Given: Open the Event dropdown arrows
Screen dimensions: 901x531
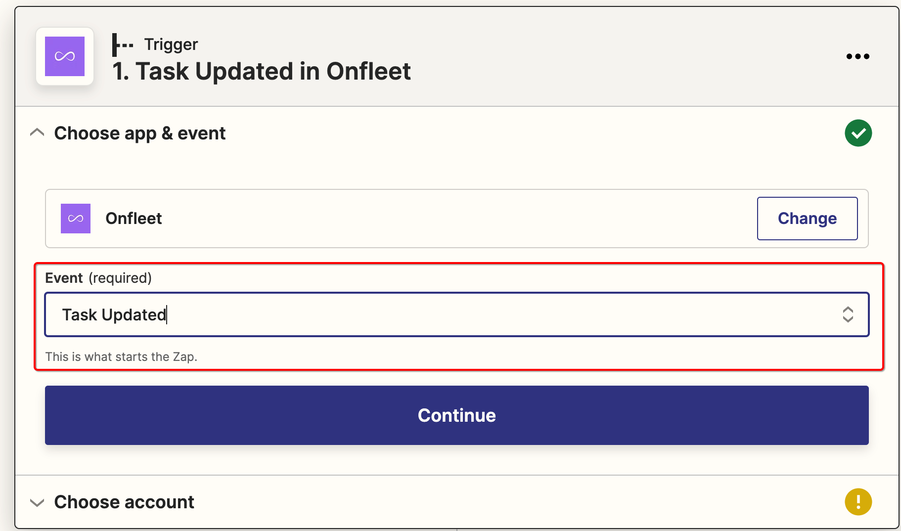Looking at the screenshot, I should pyautogui.click(x=848, y=314).
